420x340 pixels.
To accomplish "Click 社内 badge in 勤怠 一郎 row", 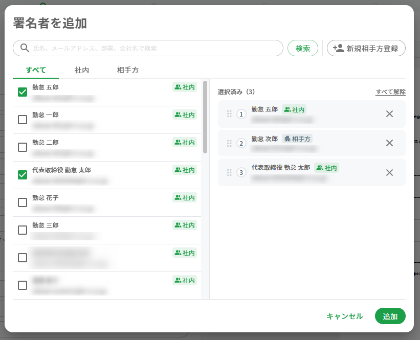I will (185, 115).
